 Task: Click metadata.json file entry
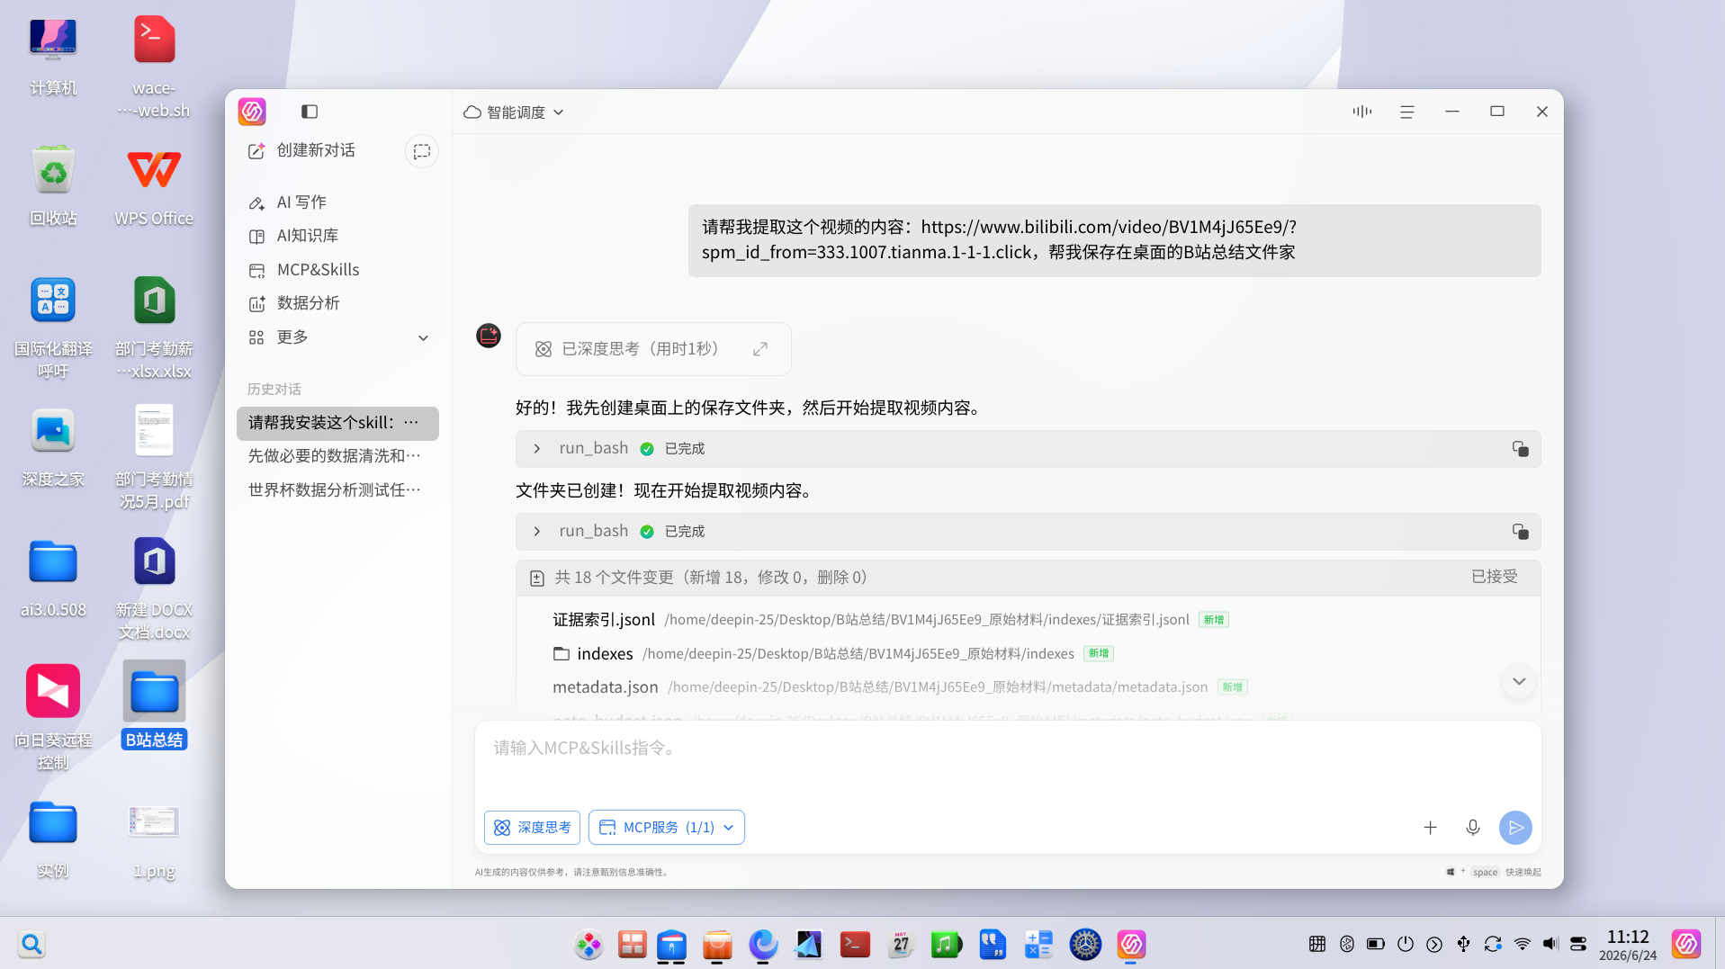click(605, 687)
